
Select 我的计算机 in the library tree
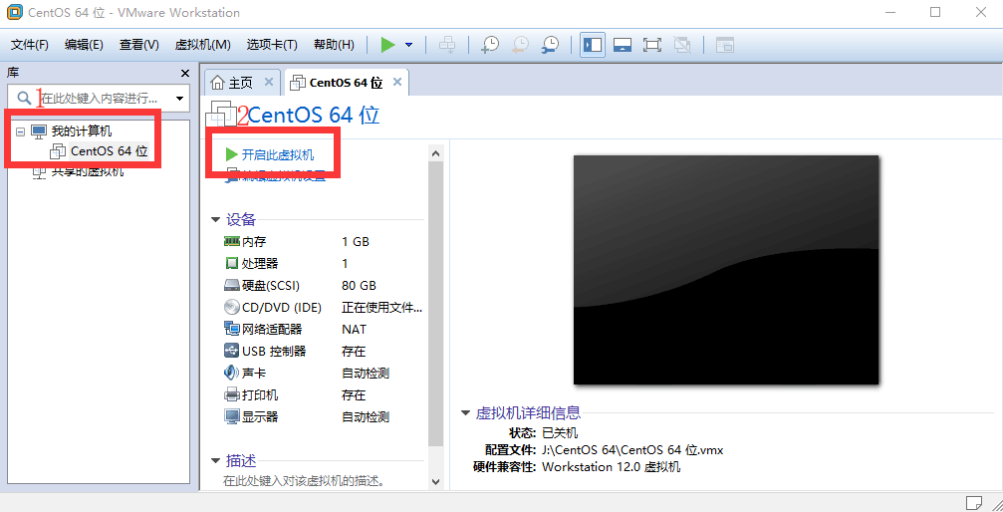point(82,131)
